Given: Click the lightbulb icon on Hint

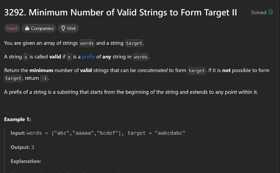Looking at the screenshot, I should tap(63, 28).
